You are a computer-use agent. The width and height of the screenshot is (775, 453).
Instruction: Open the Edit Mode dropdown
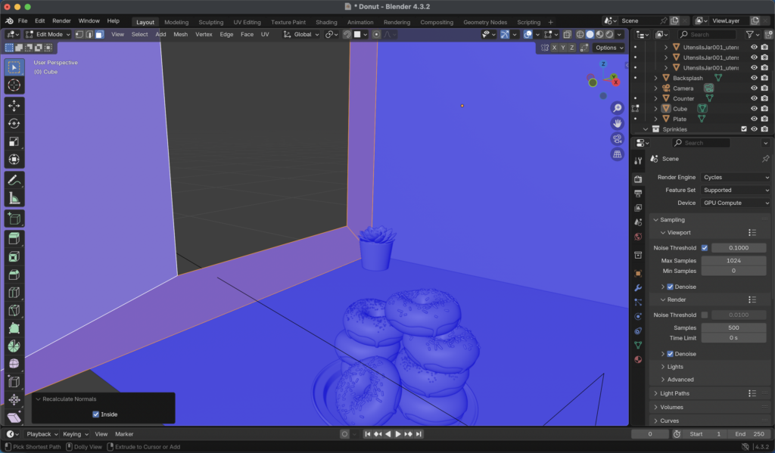coord(48,34)
